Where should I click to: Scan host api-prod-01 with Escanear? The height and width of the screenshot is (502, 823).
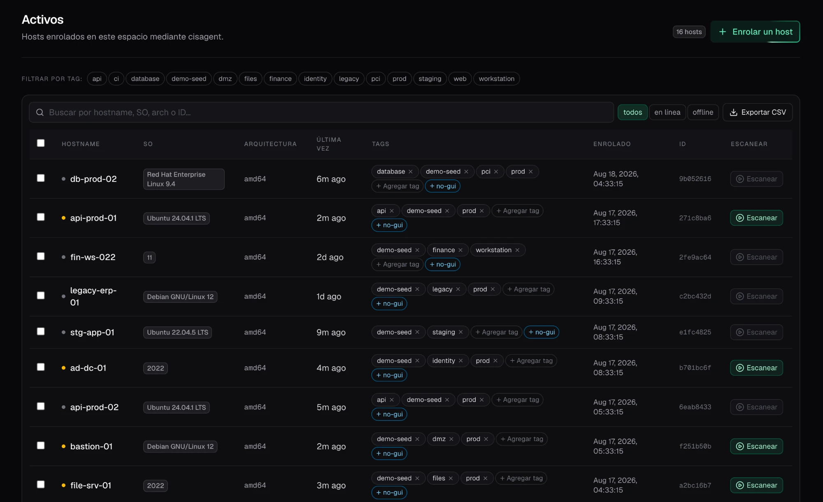(x=756, y=218)
